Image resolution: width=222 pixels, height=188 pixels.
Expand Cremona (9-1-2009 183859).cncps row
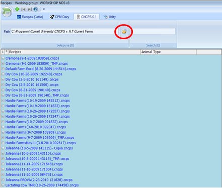tap(3, 58)
